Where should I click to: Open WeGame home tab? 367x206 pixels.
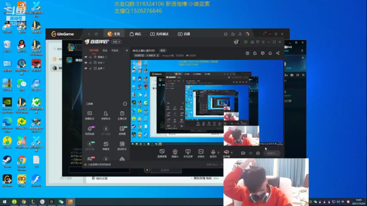click(x=114, y=34)
